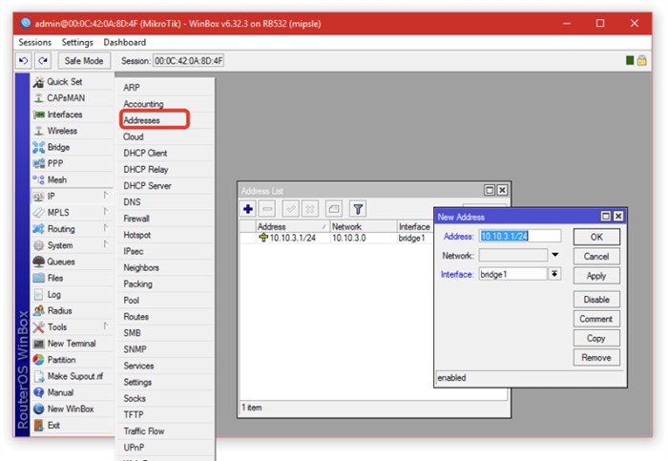Select Addresses in IP submenu
668x461 pixels.
point(166,120)
